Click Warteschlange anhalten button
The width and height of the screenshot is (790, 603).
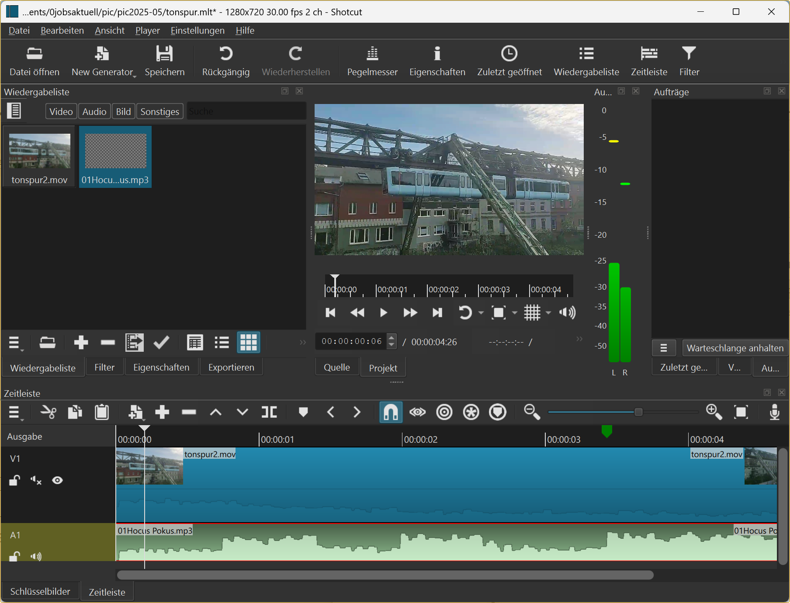735,348
